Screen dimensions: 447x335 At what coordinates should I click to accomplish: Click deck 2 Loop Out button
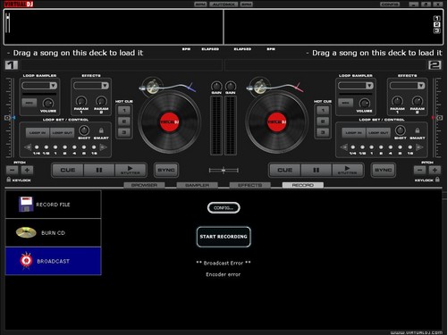(378, 133)
